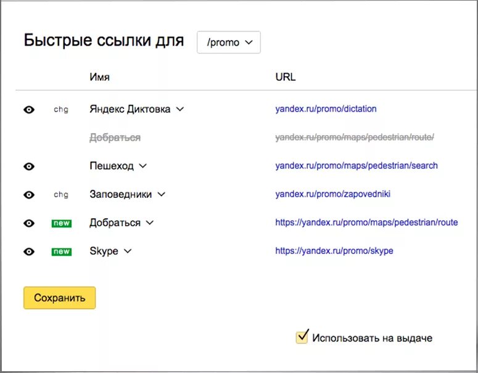The width and height of the screenshot is (478, 373).
Task: Toggle visibility eye for Пешеход row
Action: click(x=29, y=166)
